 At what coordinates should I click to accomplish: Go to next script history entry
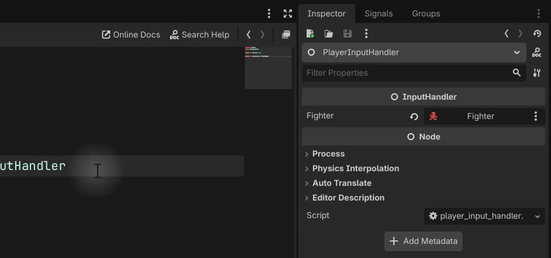tap(262, 35)
